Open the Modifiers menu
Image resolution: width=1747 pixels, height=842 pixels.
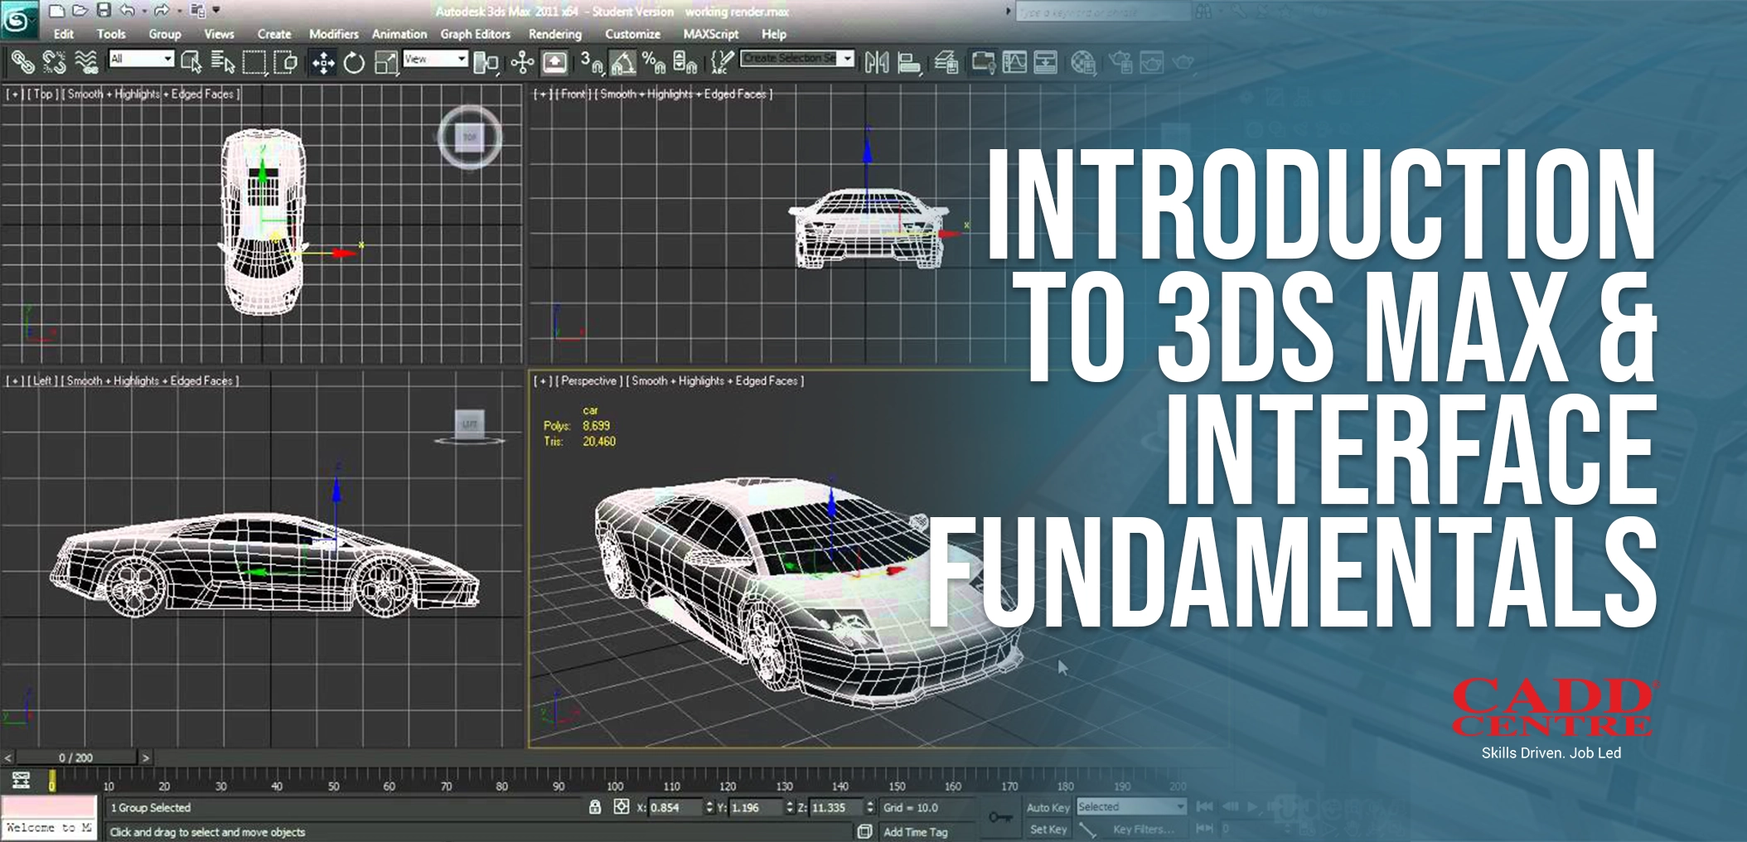click(x=333, y=34)
